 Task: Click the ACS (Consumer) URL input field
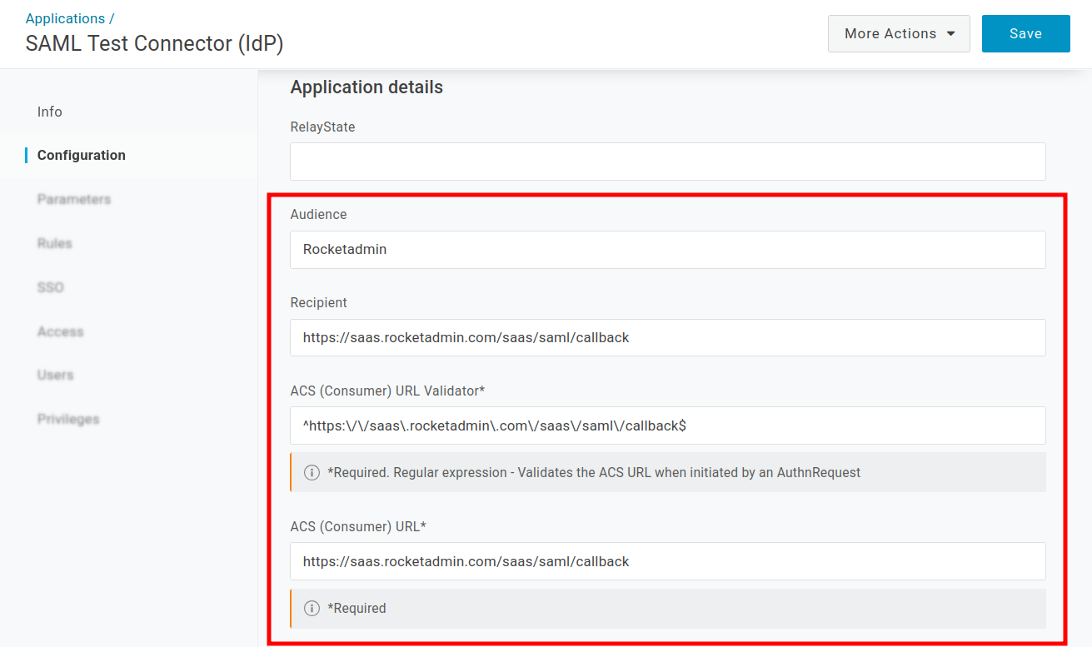pos(667,561)
